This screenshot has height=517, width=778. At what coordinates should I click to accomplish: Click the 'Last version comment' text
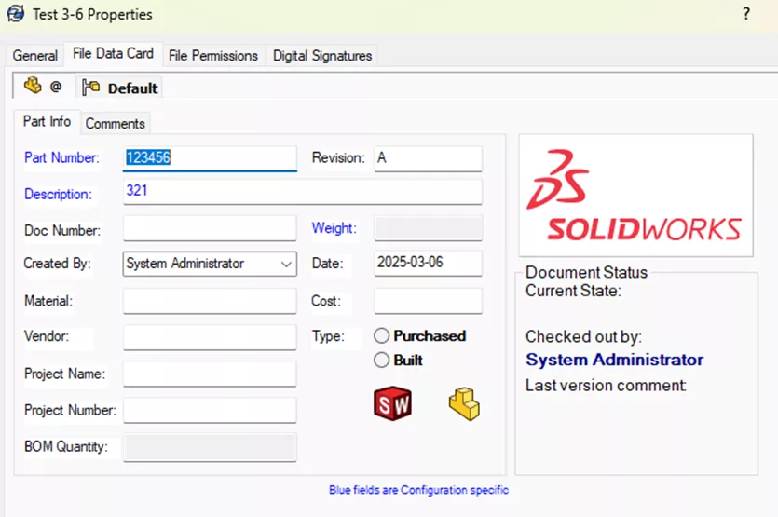(x=606, y=385)
